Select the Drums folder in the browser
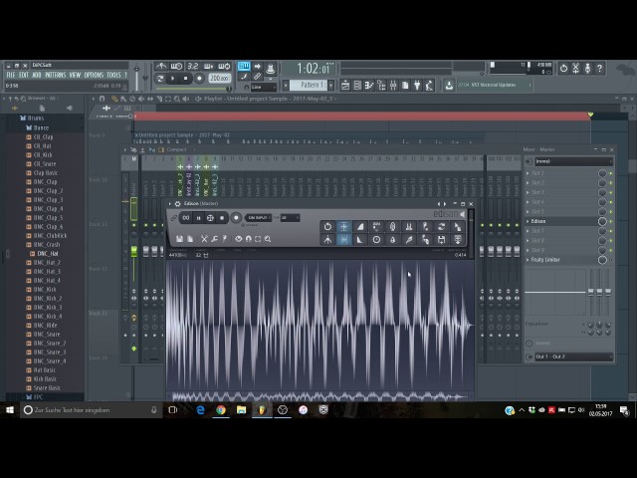The width and height of the screenshot is (637, 478). tap(36, 119)
